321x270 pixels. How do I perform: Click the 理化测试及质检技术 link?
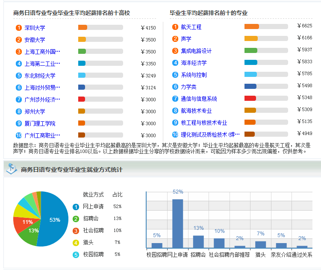(x=210, y=135)
